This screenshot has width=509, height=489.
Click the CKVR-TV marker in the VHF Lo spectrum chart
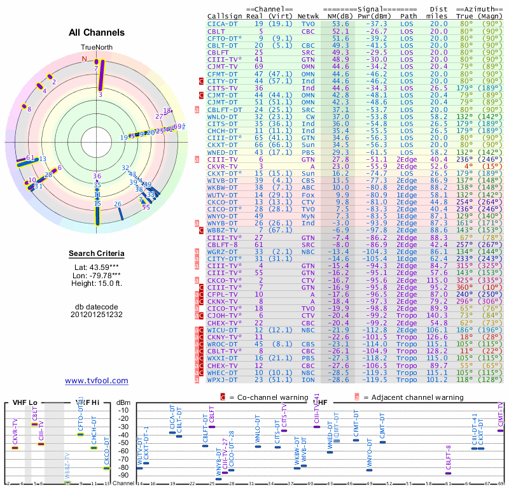[x=15, y=448]
